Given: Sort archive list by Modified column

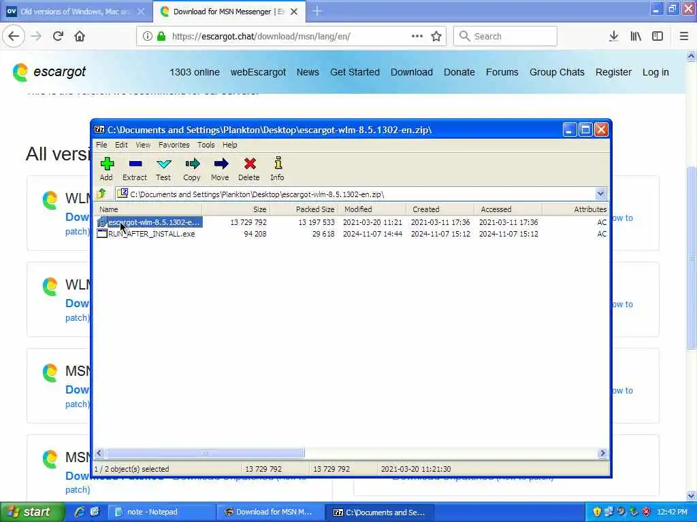Looking at the screenshot, I should point(372,209).
